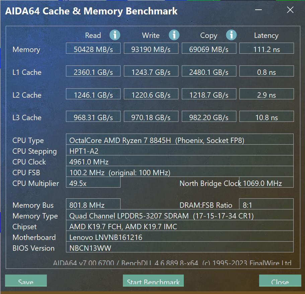Select the CPU Clock value field
This screenshot has width=305, height=294.
pyautogui.click(x=179, y=162)
